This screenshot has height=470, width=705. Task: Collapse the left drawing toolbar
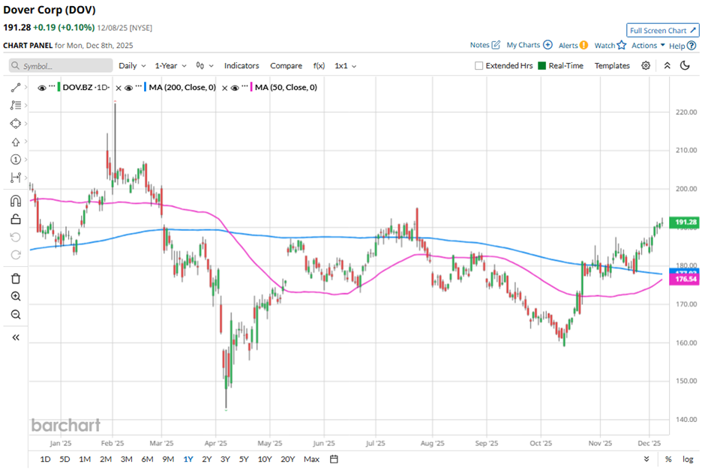pos(15,337)
